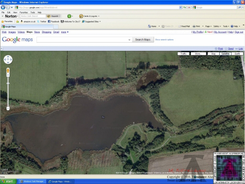Switch to Satellite view

(225, 54)
